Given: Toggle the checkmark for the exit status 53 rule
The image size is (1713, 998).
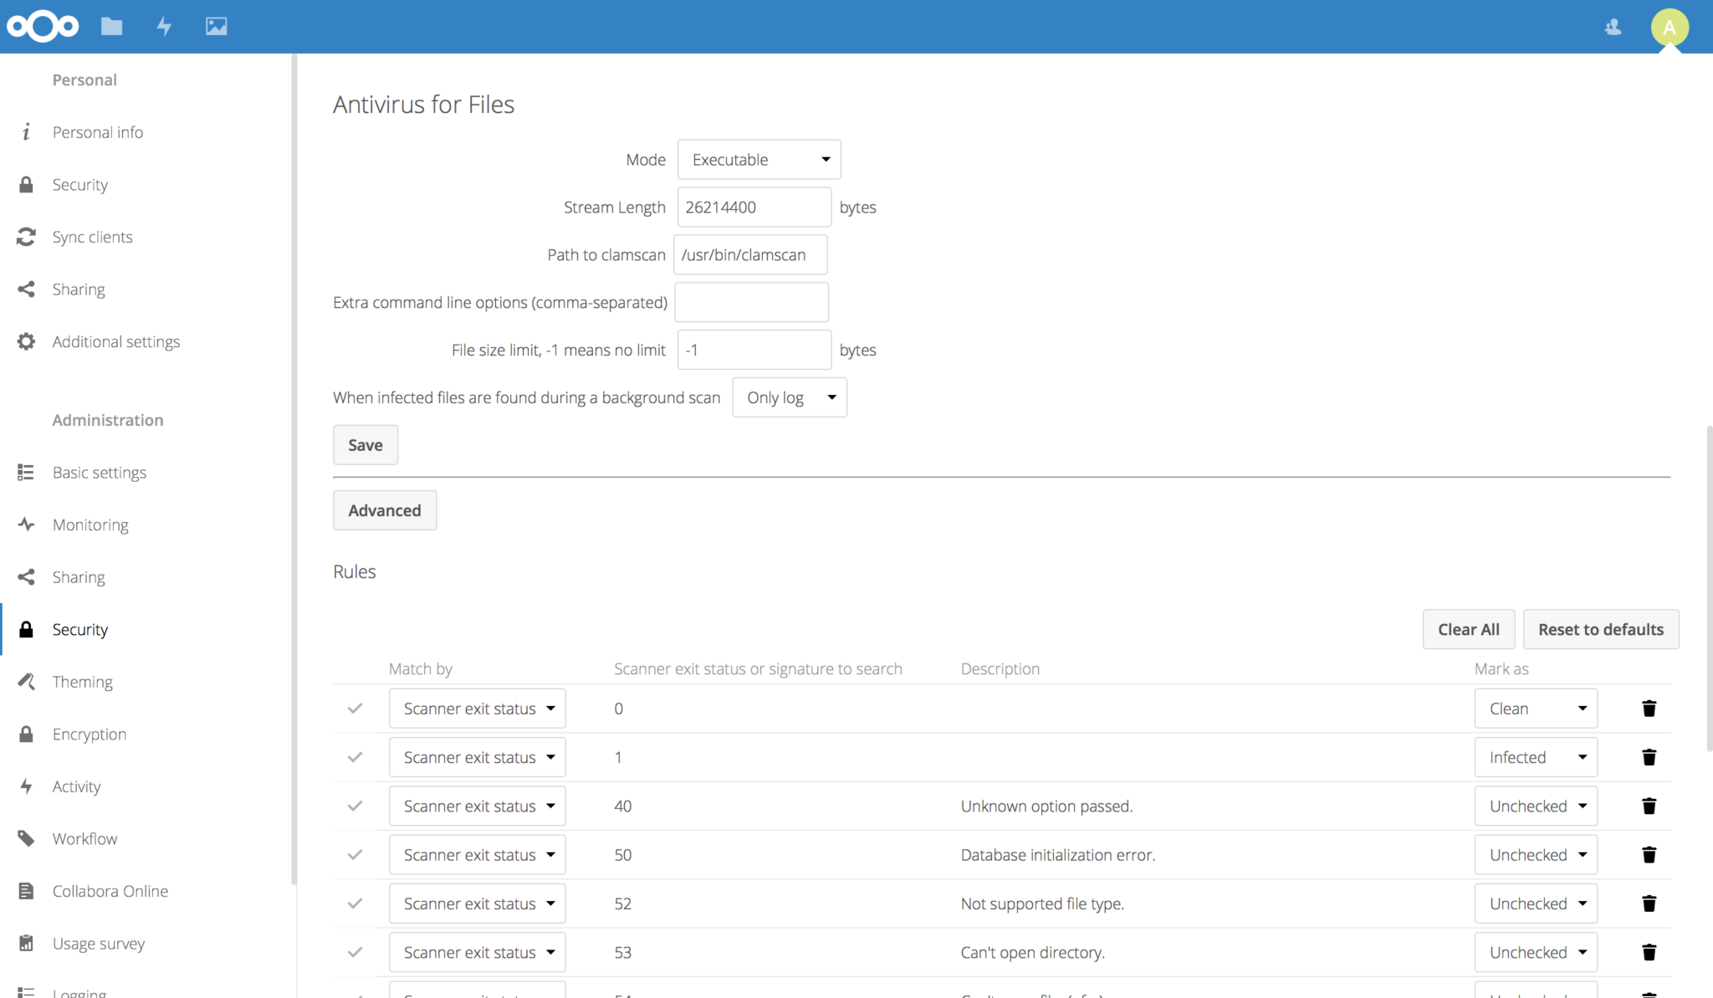Looking at the screenshot, I should pos(355,952).
